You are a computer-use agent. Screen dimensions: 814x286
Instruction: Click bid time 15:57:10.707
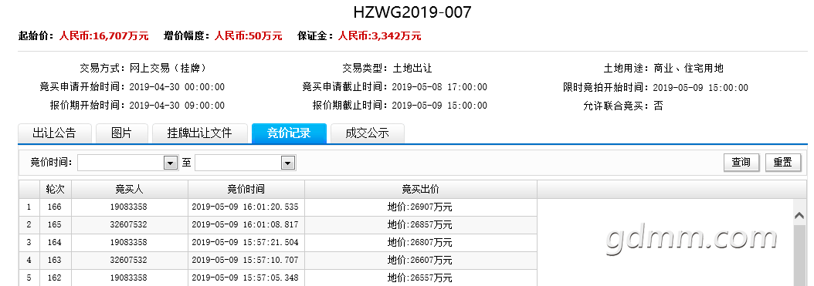pyautogui.click(x=245, y=260)
